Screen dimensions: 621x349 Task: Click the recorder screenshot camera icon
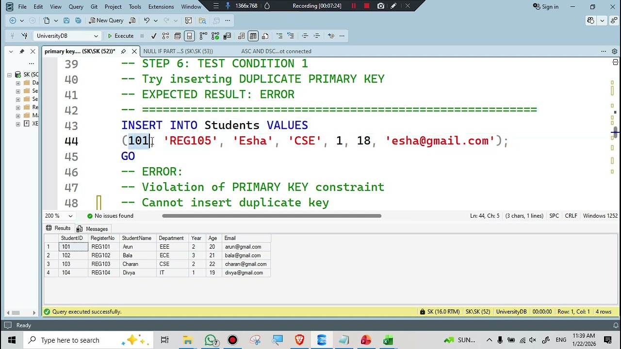pos(381,6)
